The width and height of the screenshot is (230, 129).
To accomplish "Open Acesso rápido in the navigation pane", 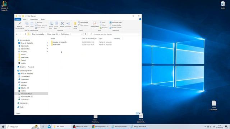I will pos(25,40).
